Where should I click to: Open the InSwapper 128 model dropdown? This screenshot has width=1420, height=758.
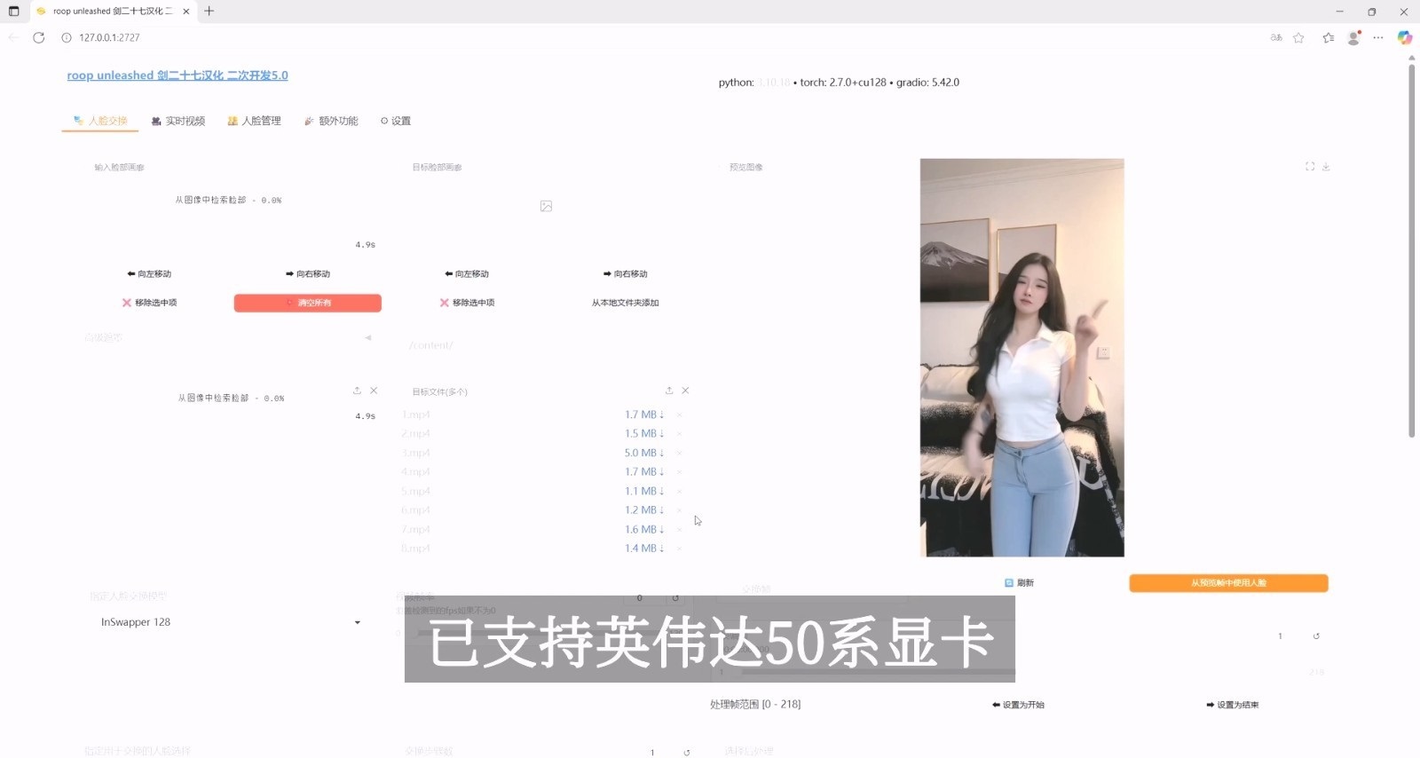231,622
